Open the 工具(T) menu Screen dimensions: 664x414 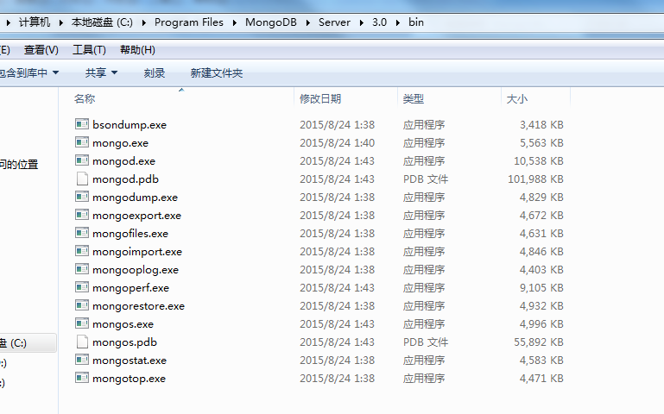(89, 50)
